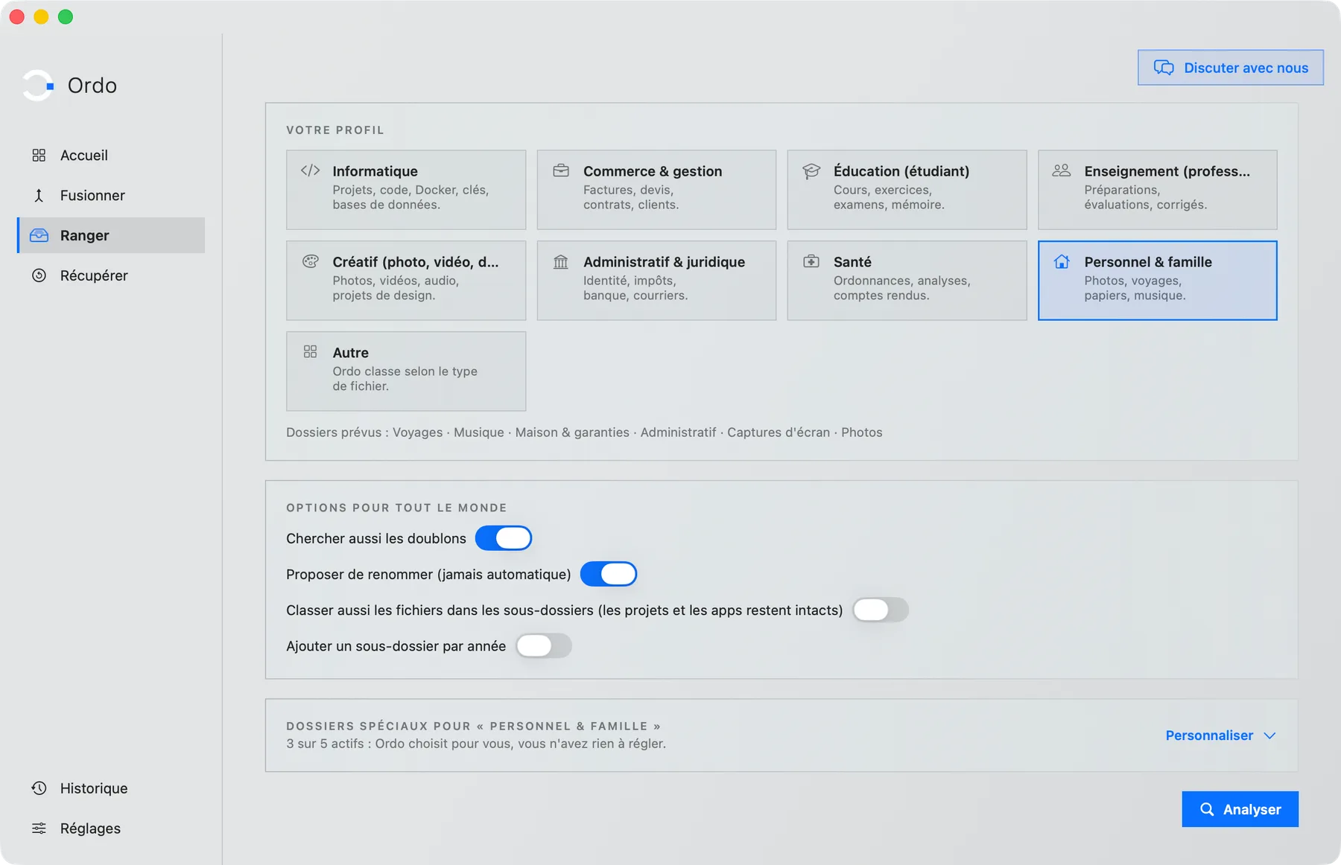
Task: Click the Fusionner merge icon
Action: 39,195
